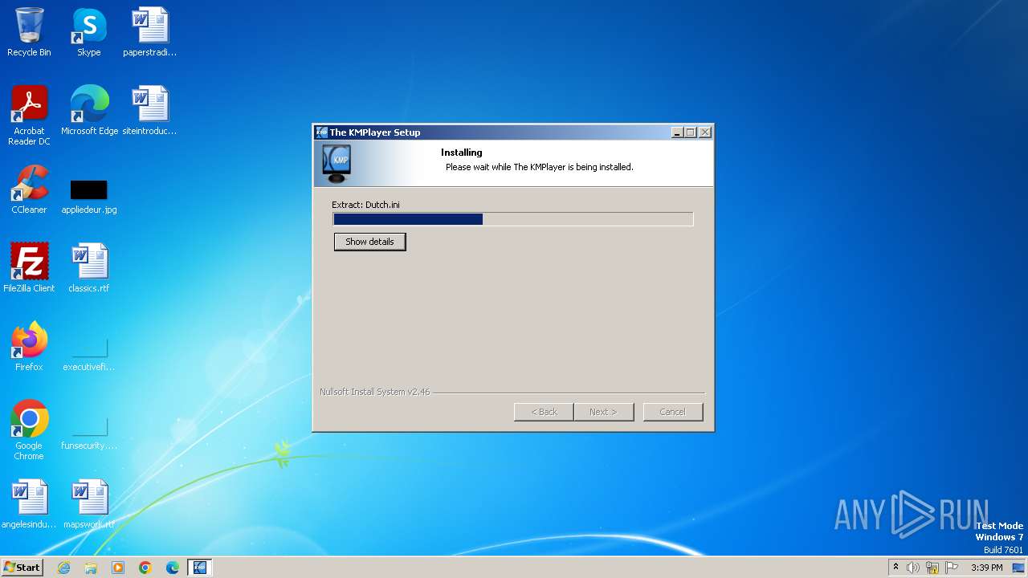Open Edge from the taskbar

173,568
